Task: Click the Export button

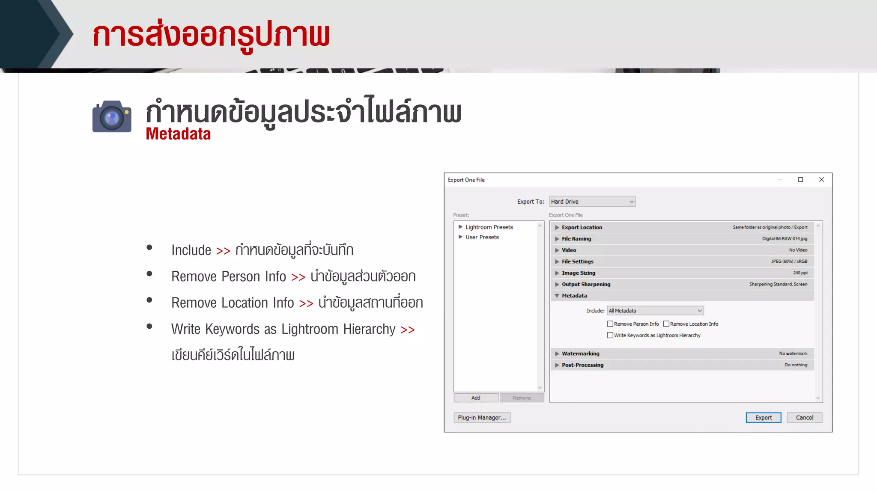Action: pos(763,418)
